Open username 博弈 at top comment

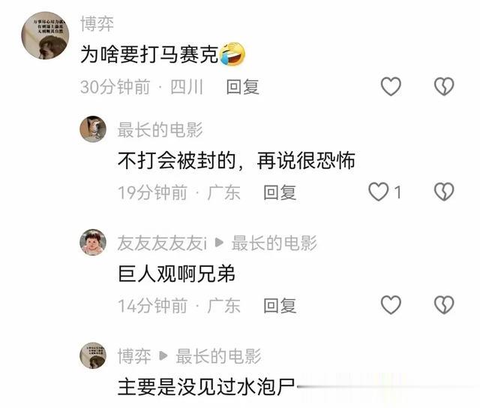click(x=97, y=23)
